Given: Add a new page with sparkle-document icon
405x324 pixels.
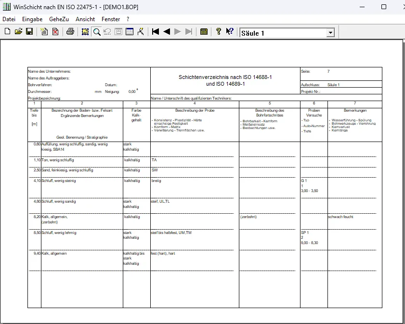Looking at the screenshot, I should (44, 31).
